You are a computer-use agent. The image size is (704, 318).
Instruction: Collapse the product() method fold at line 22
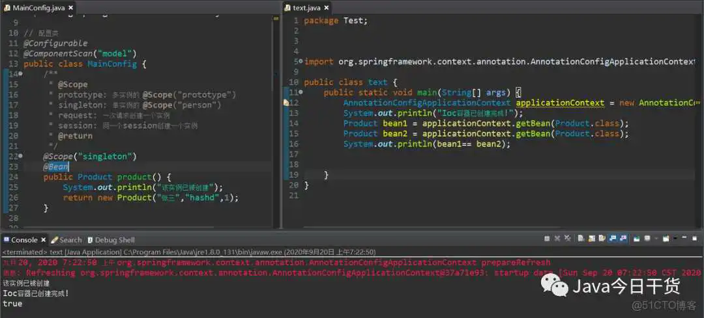pos(21,156)
